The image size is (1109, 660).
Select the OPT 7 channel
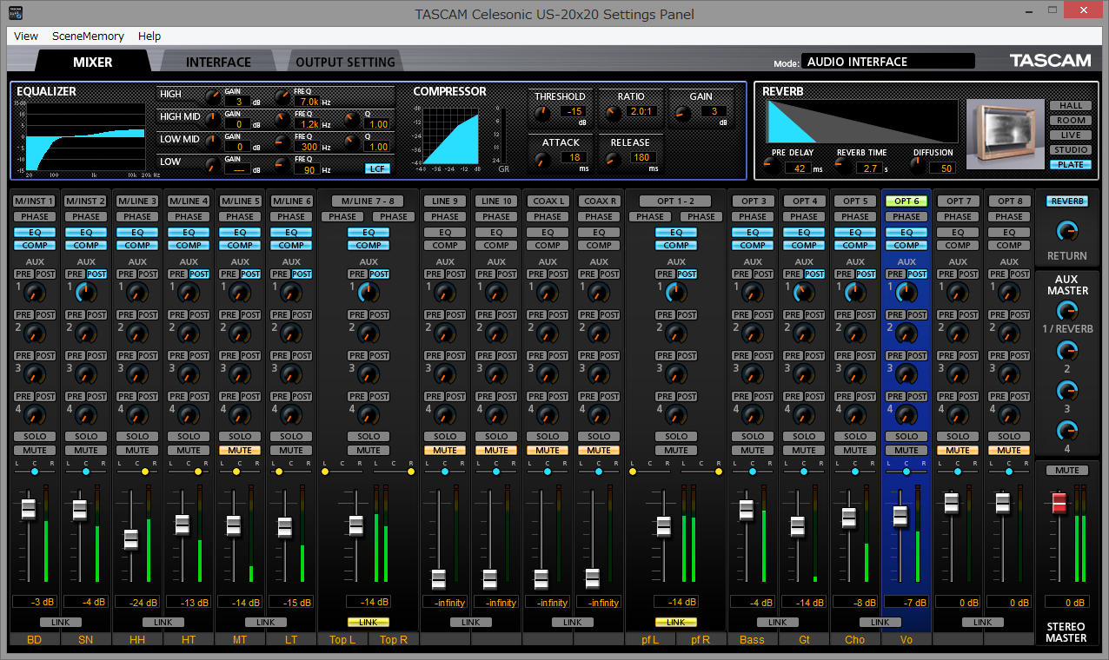[958, 201]
